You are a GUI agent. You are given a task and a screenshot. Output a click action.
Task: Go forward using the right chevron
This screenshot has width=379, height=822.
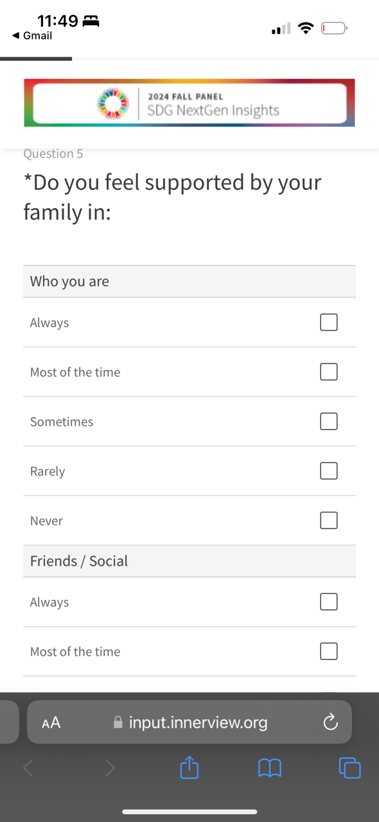[110, 767]
